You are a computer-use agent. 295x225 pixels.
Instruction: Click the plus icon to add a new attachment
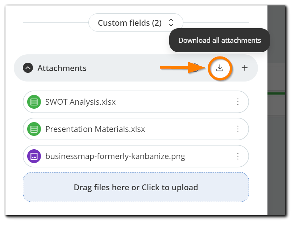(245, 68)
